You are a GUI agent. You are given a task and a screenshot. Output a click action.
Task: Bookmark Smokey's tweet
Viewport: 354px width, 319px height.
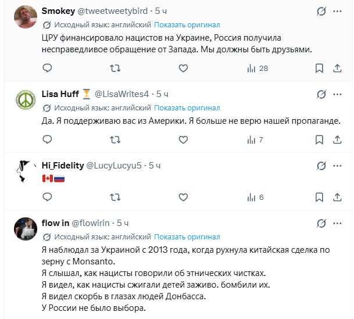pyautogui.click(x=319, y=69)
